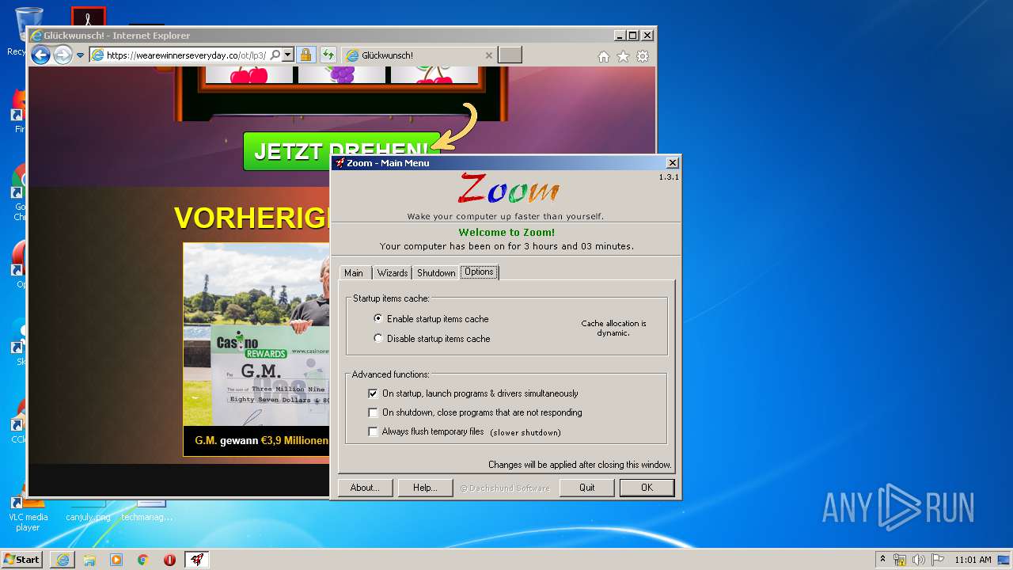Image resolution: width=1013 pixels, height=570 pixels.
Task: Open the media player taskbar icon
Action: pos(116,560)
